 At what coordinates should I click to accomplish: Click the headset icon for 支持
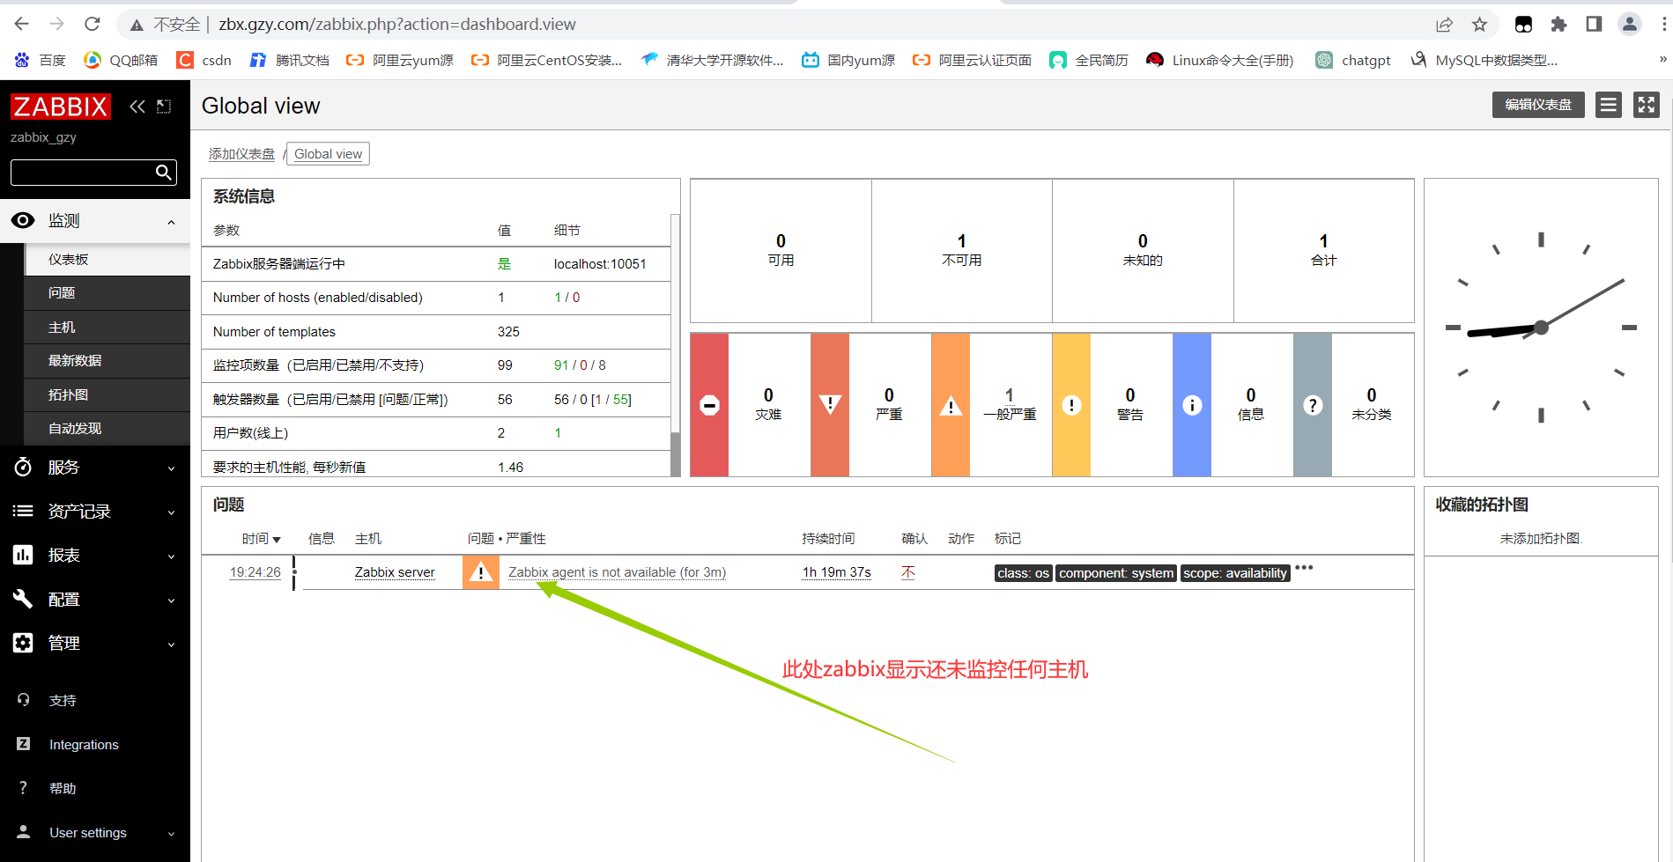[x=24, y=700]
